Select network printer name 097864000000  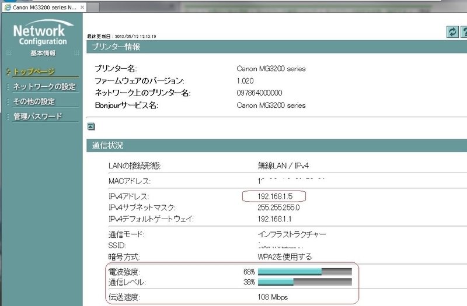(259, 93)
